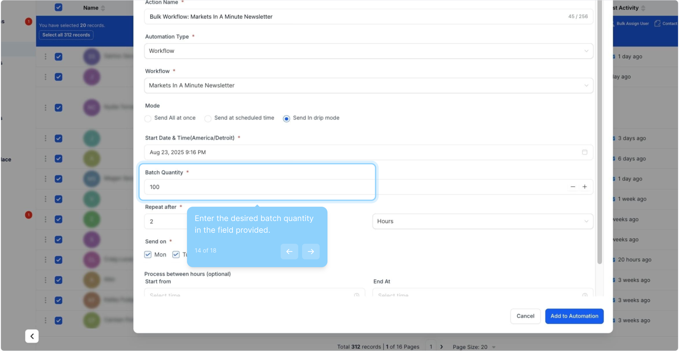This screenshot has width=679, height=351.
Task: Click the plus icon to increase batch quantity
Action: 584,187
